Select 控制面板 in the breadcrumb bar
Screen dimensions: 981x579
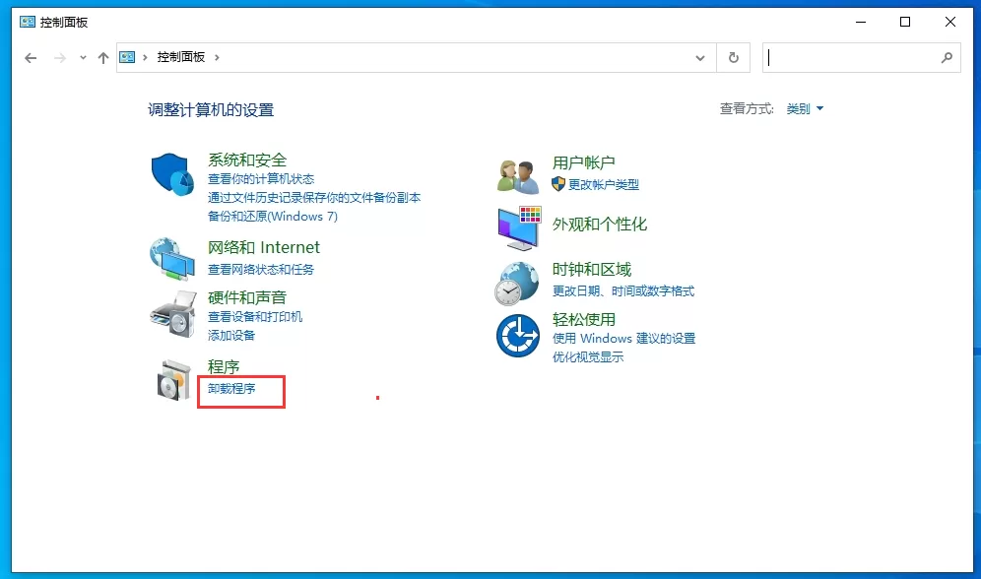point(178,57)
